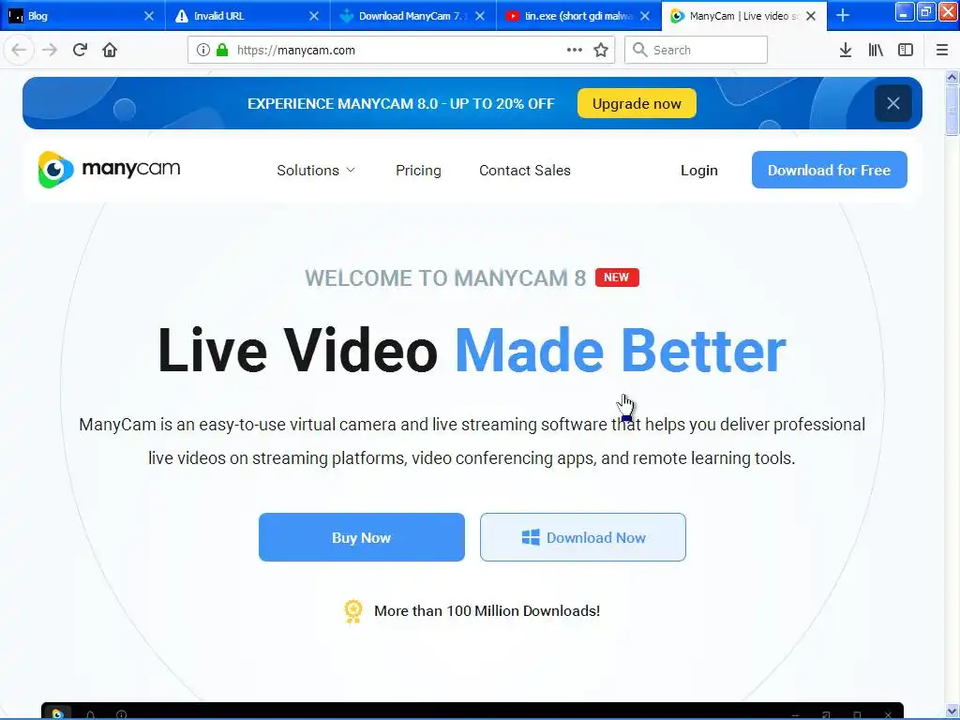Click the award ribbon icon
960x720 pixels.
[x=353, y=611]
